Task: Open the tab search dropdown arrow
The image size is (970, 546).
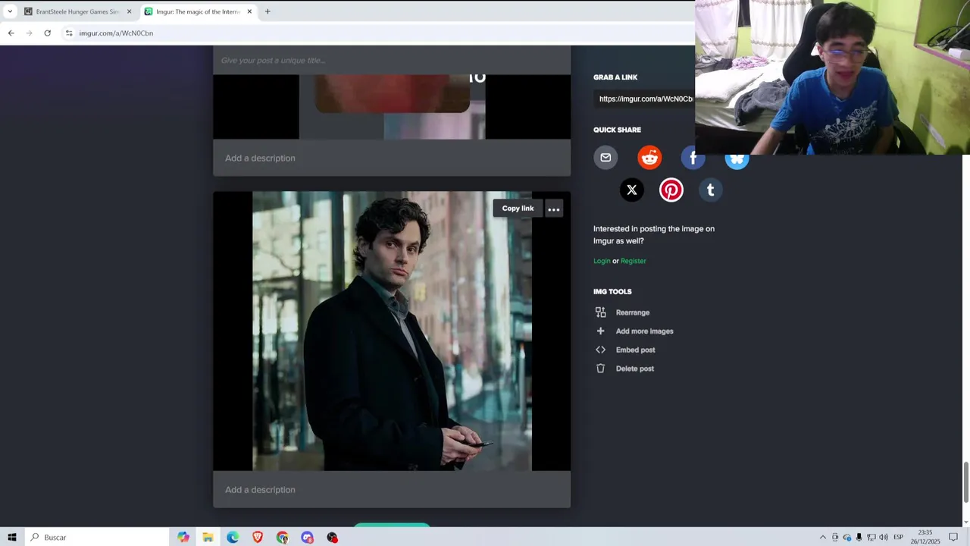Action: point(10,11)
